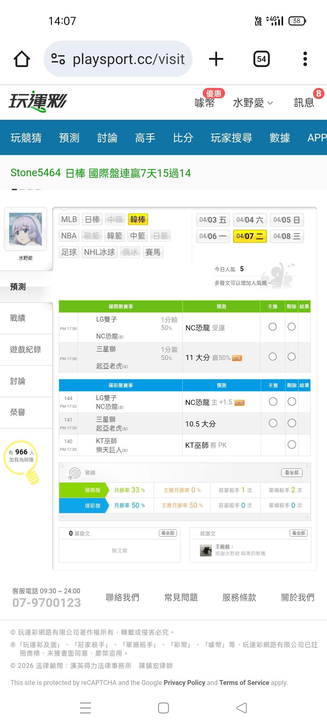Open 高手 navigation item
The height and width of the screenshot is (728, 327).
145,138
